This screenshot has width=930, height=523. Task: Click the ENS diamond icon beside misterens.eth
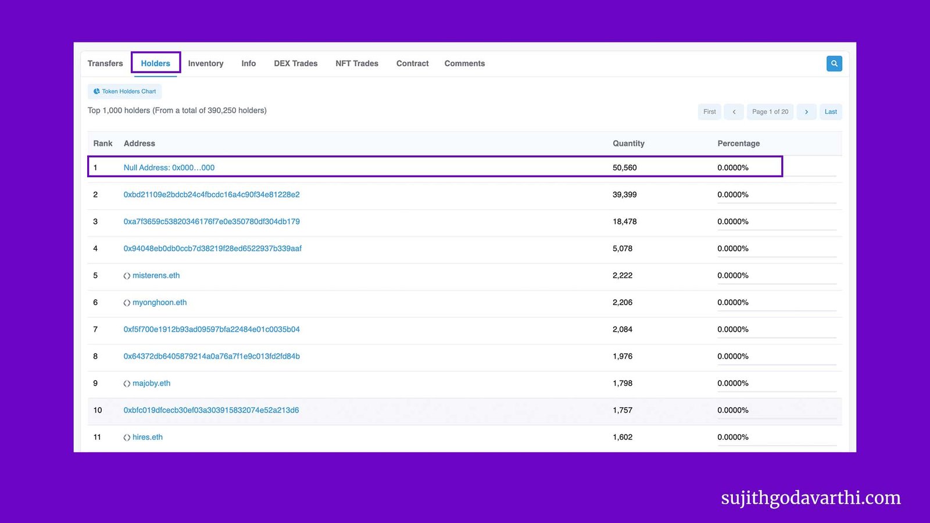(127, 275)
